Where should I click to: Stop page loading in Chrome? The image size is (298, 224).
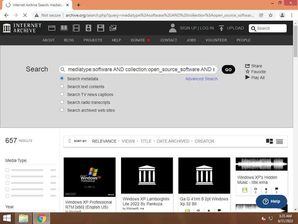tap(25, 15)
